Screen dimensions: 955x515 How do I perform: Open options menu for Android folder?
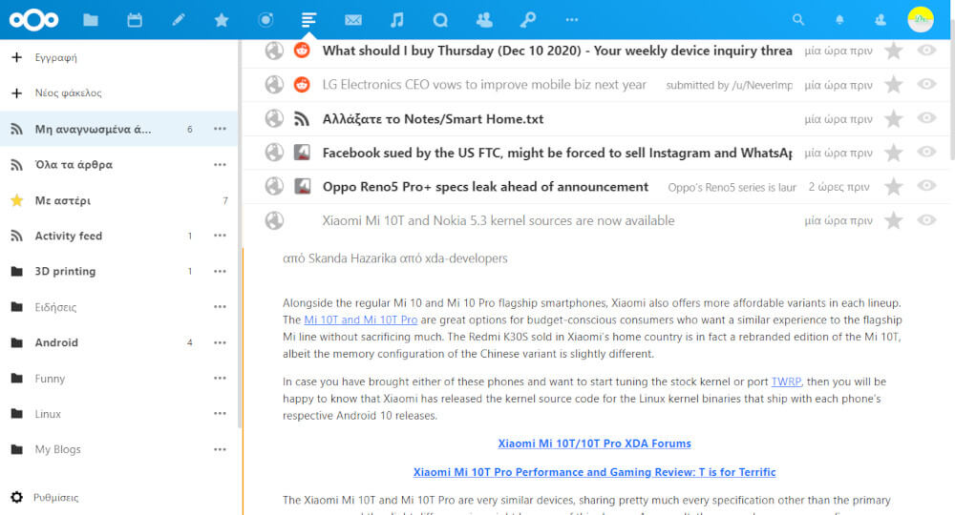220,342
